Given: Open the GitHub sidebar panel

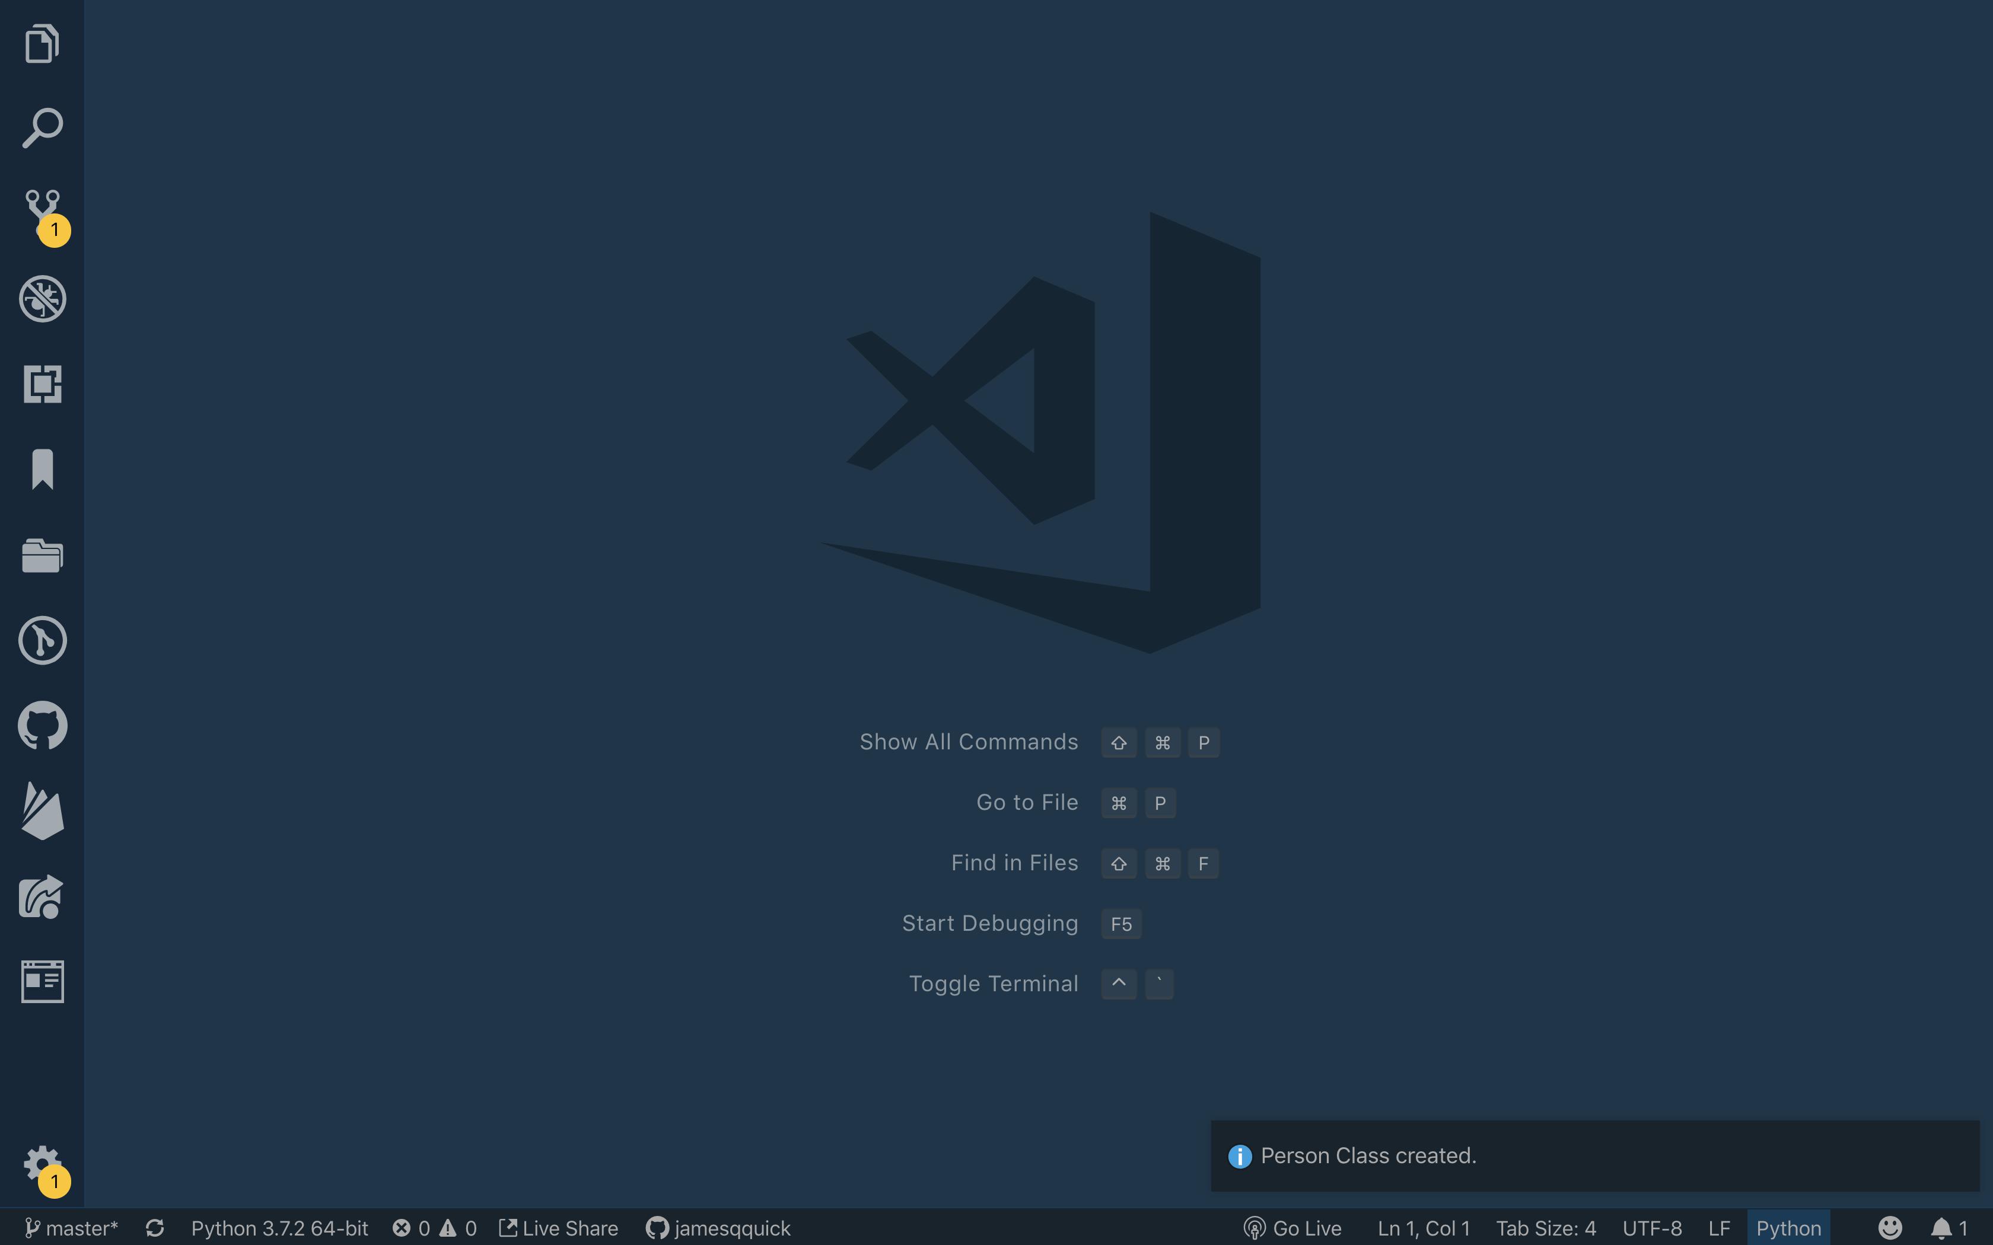Looking at the screenshot, I should [41, 724].
